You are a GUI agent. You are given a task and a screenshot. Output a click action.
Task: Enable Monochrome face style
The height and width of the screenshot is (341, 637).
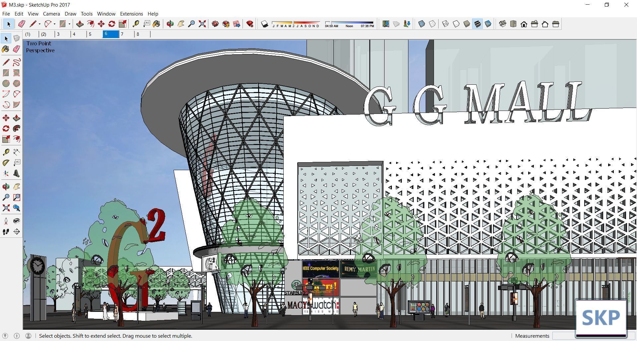point(488,24)
